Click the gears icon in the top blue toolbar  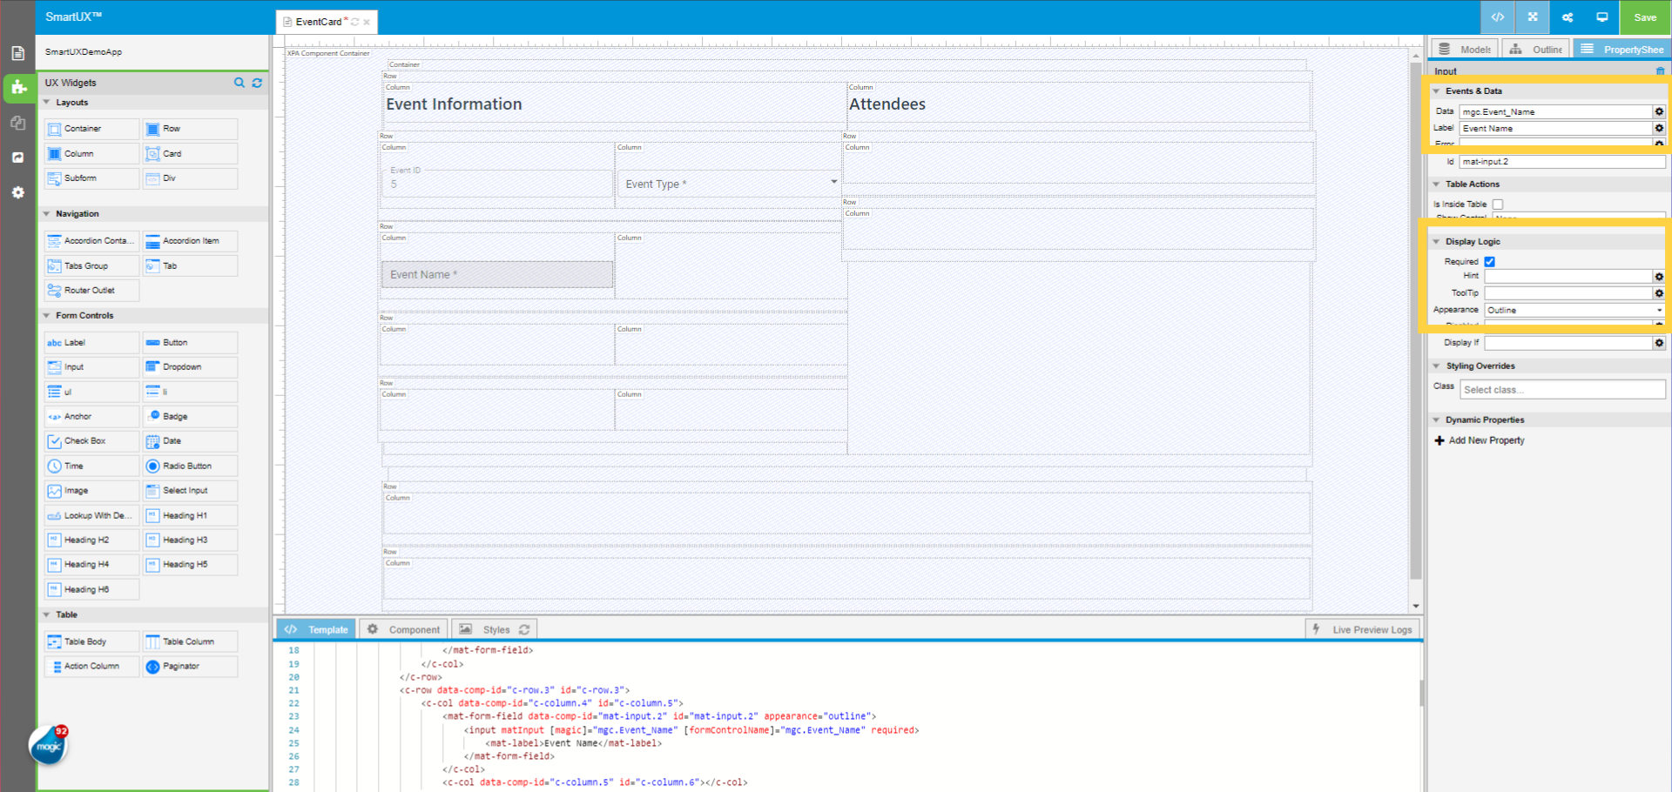1567,17
